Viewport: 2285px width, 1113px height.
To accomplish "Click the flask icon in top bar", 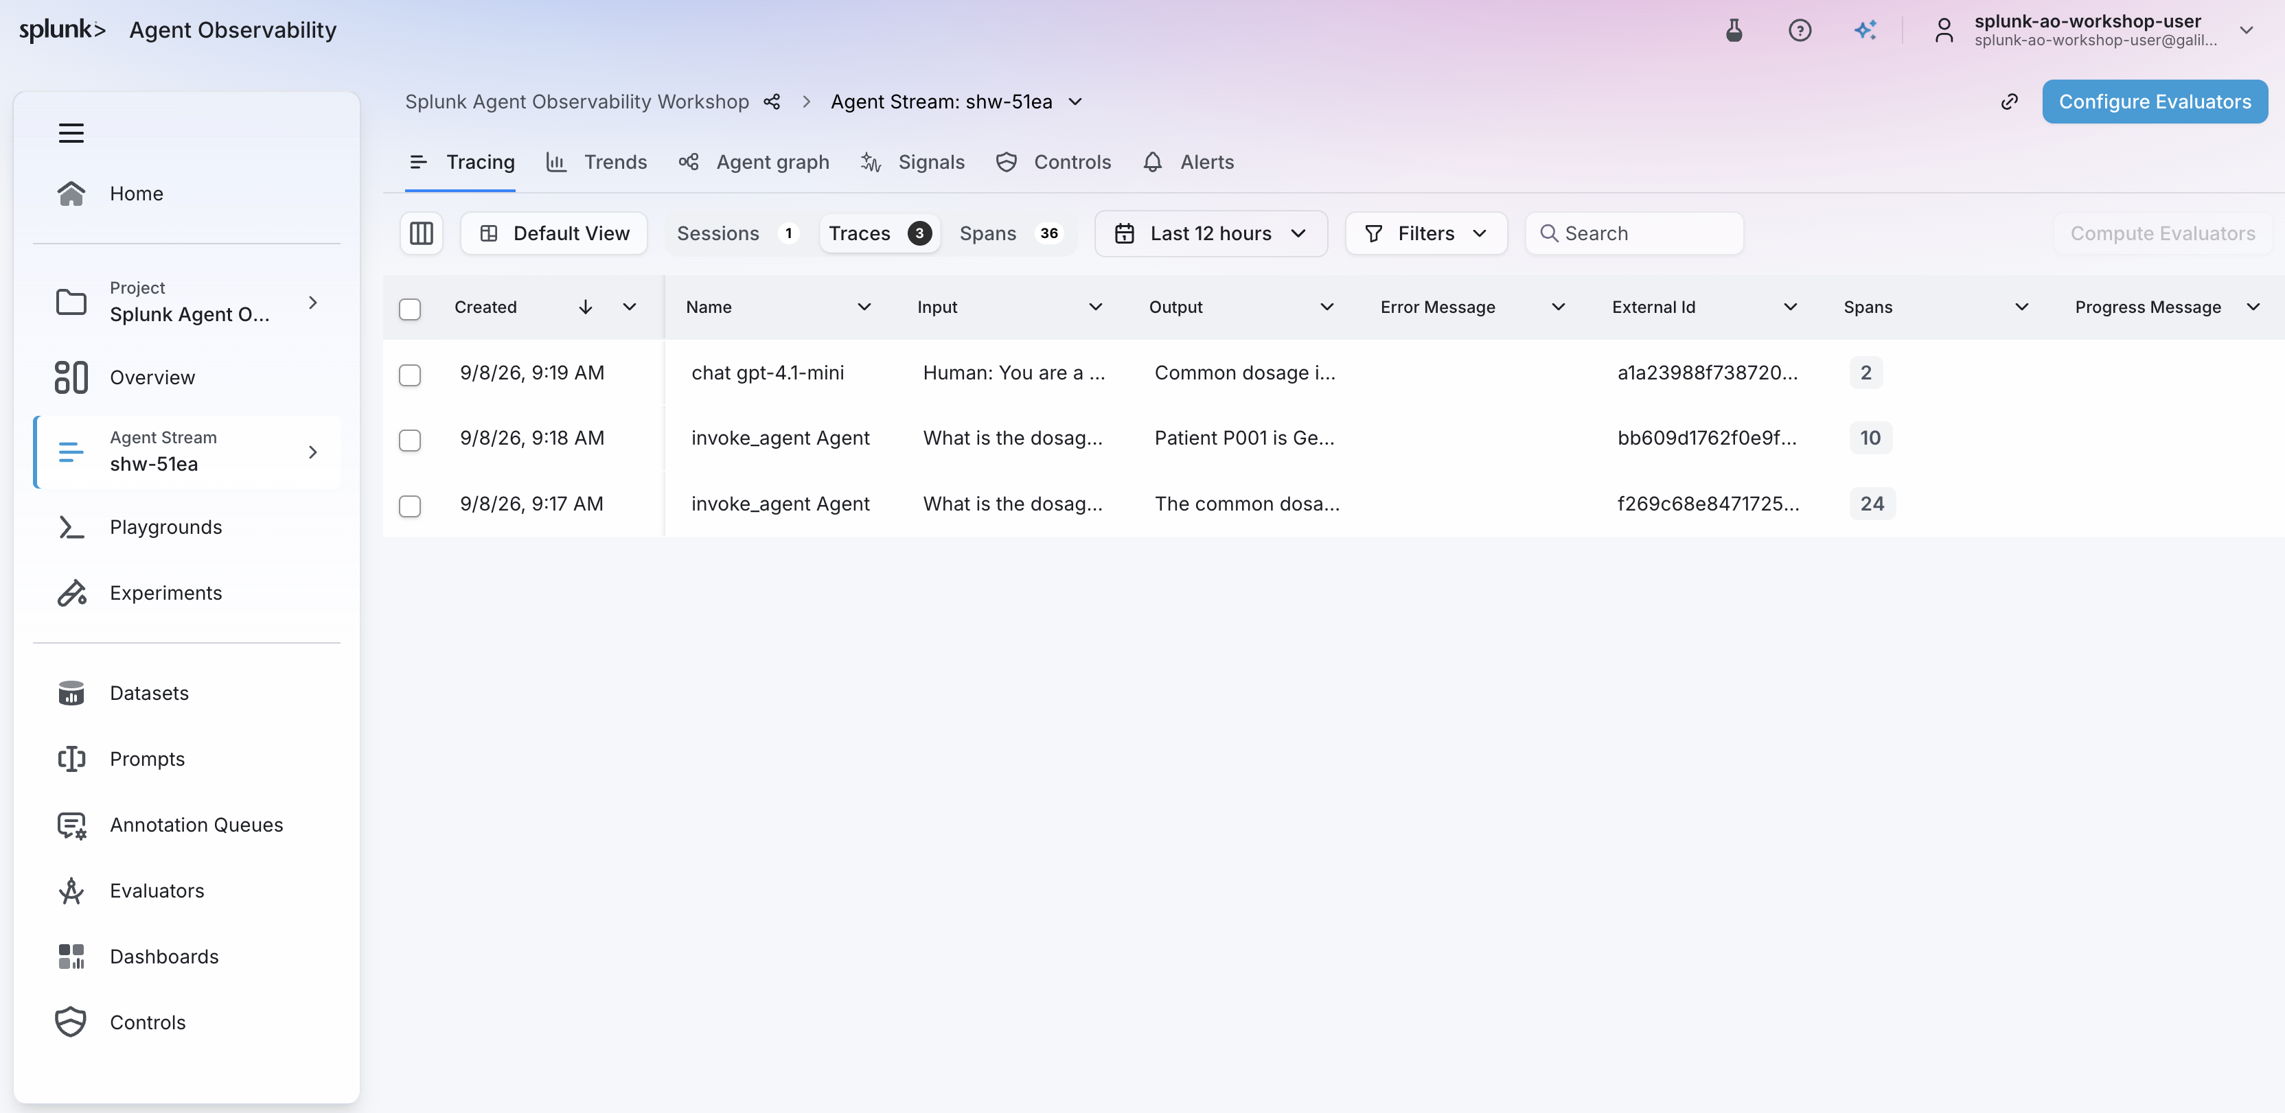I will click(x=1733, y=31).
